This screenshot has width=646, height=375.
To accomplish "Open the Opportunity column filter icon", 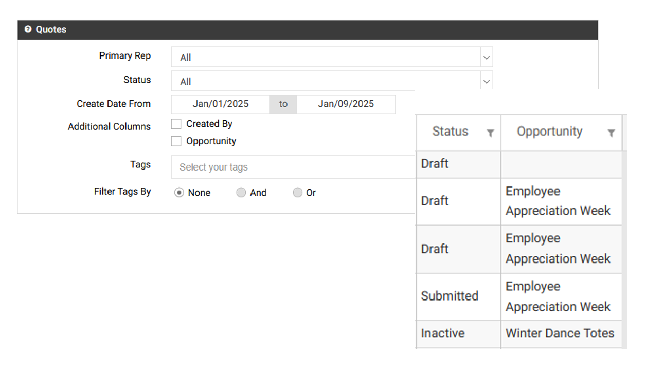I will (x=611, y=133).
